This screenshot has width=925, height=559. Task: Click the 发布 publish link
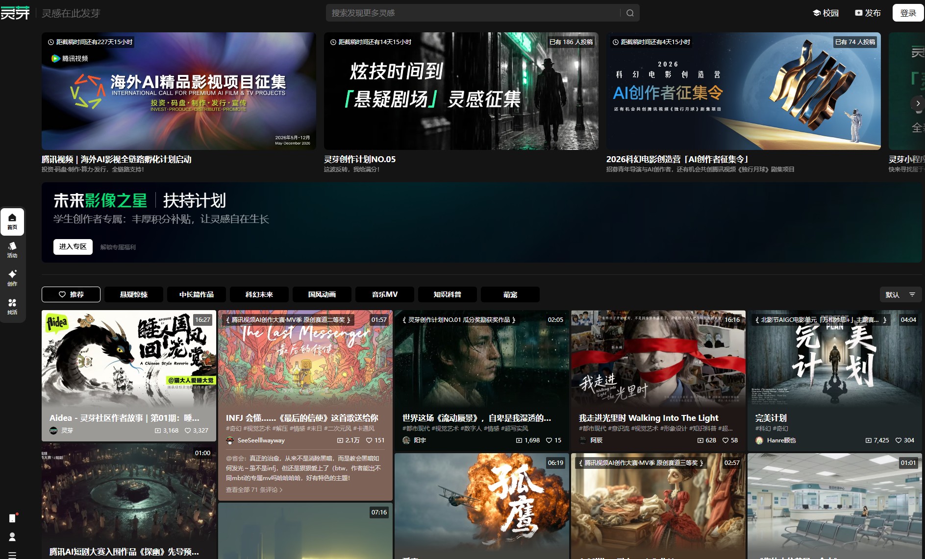click(x=868, y=13)
